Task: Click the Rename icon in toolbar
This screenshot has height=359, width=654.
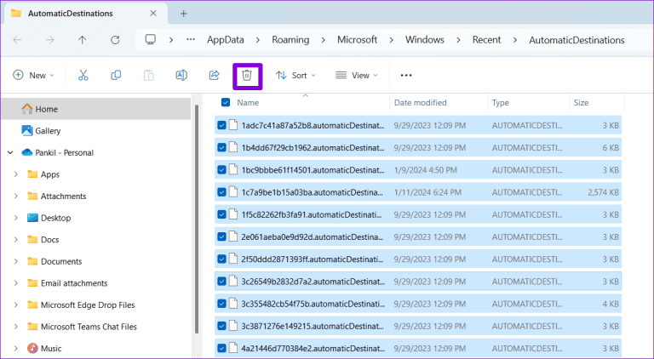Action: tap(181, 76)
